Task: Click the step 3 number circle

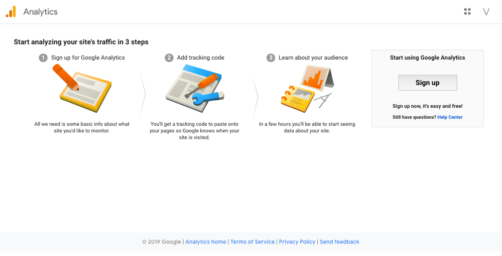Action: pyautogui.click(x=271, y=58)
